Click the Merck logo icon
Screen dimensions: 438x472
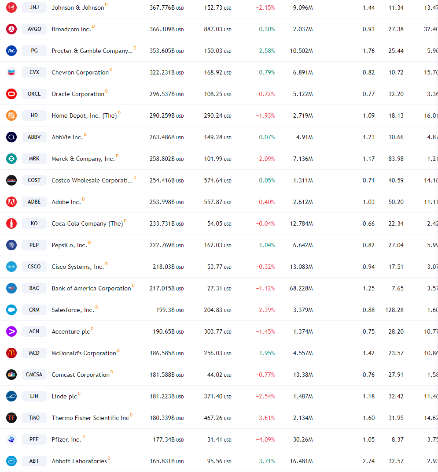[11, 159]
